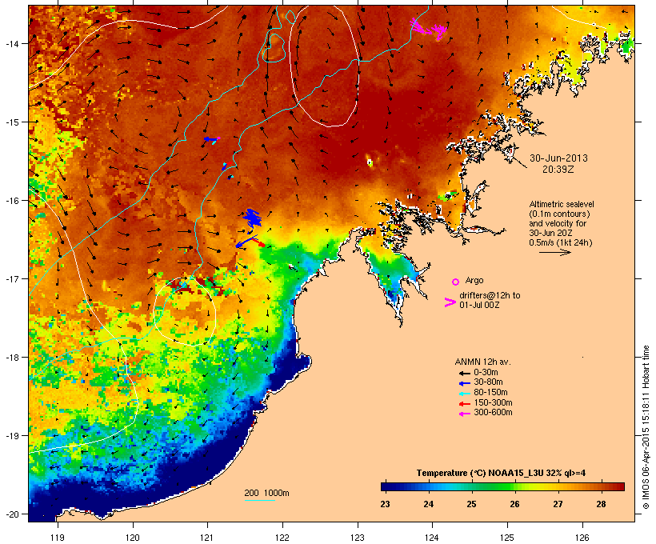
Task: Click the red 150-300m legend arrow
Action: click(465, 403)
